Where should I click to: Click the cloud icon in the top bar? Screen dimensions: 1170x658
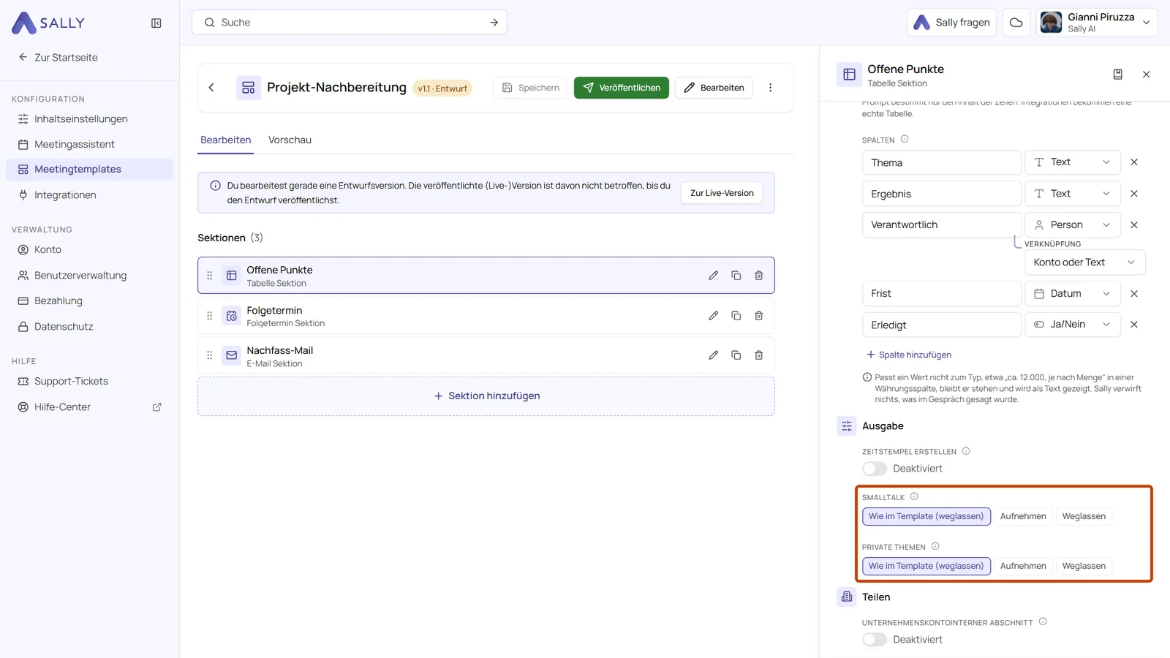tap(1016, 23)
